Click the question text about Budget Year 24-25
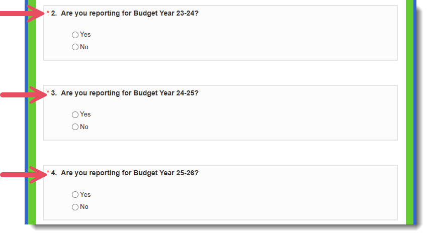The image size is (428, 236). point(130,93)
